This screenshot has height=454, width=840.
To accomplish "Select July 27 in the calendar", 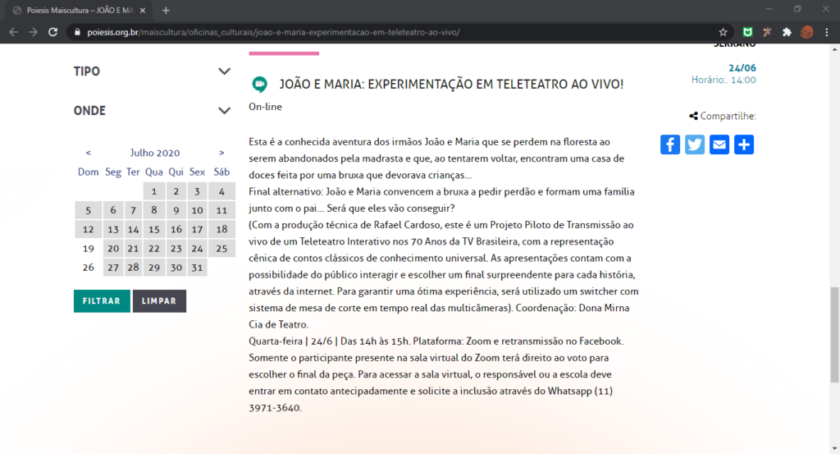I will click(112, 268).
